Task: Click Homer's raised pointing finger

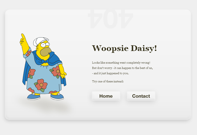Action: (23, 37)
